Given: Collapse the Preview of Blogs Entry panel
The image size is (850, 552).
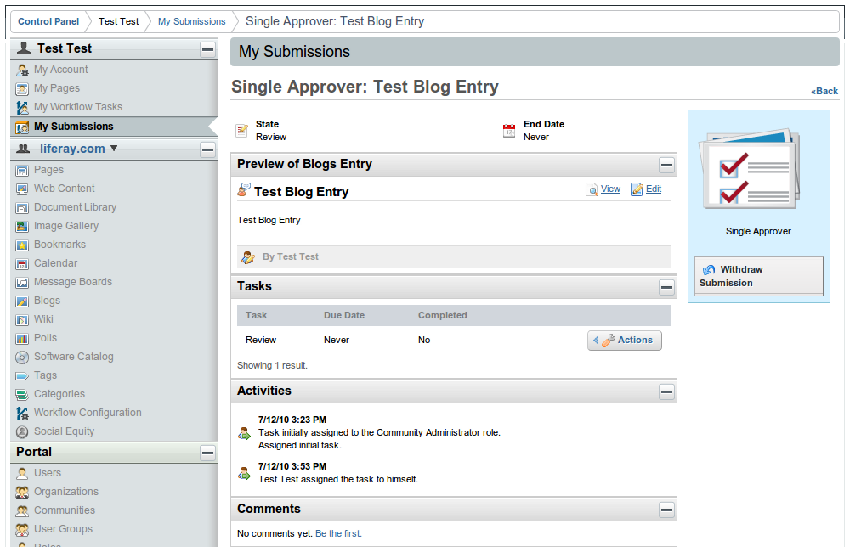Looking at the screenshot, I should 666,165.
